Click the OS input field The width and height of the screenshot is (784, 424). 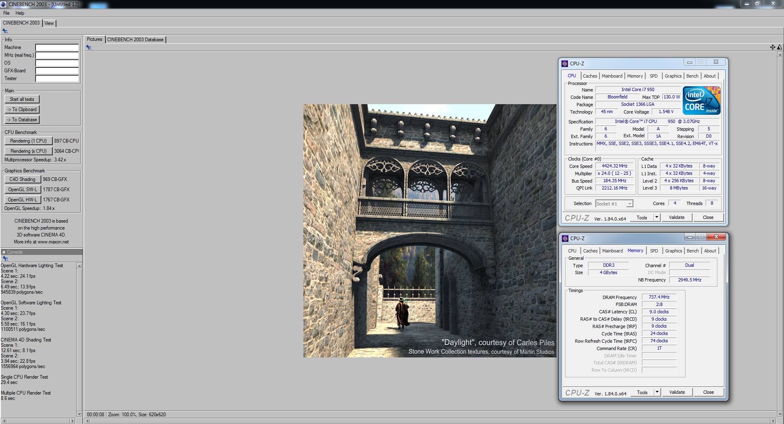57,63
